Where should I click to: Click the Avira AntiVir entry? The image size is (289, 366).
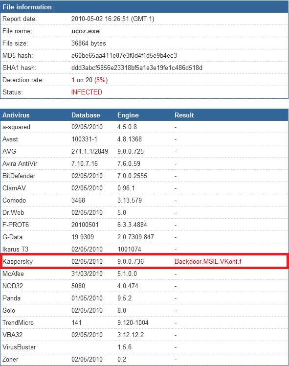(x=20, y=163)
